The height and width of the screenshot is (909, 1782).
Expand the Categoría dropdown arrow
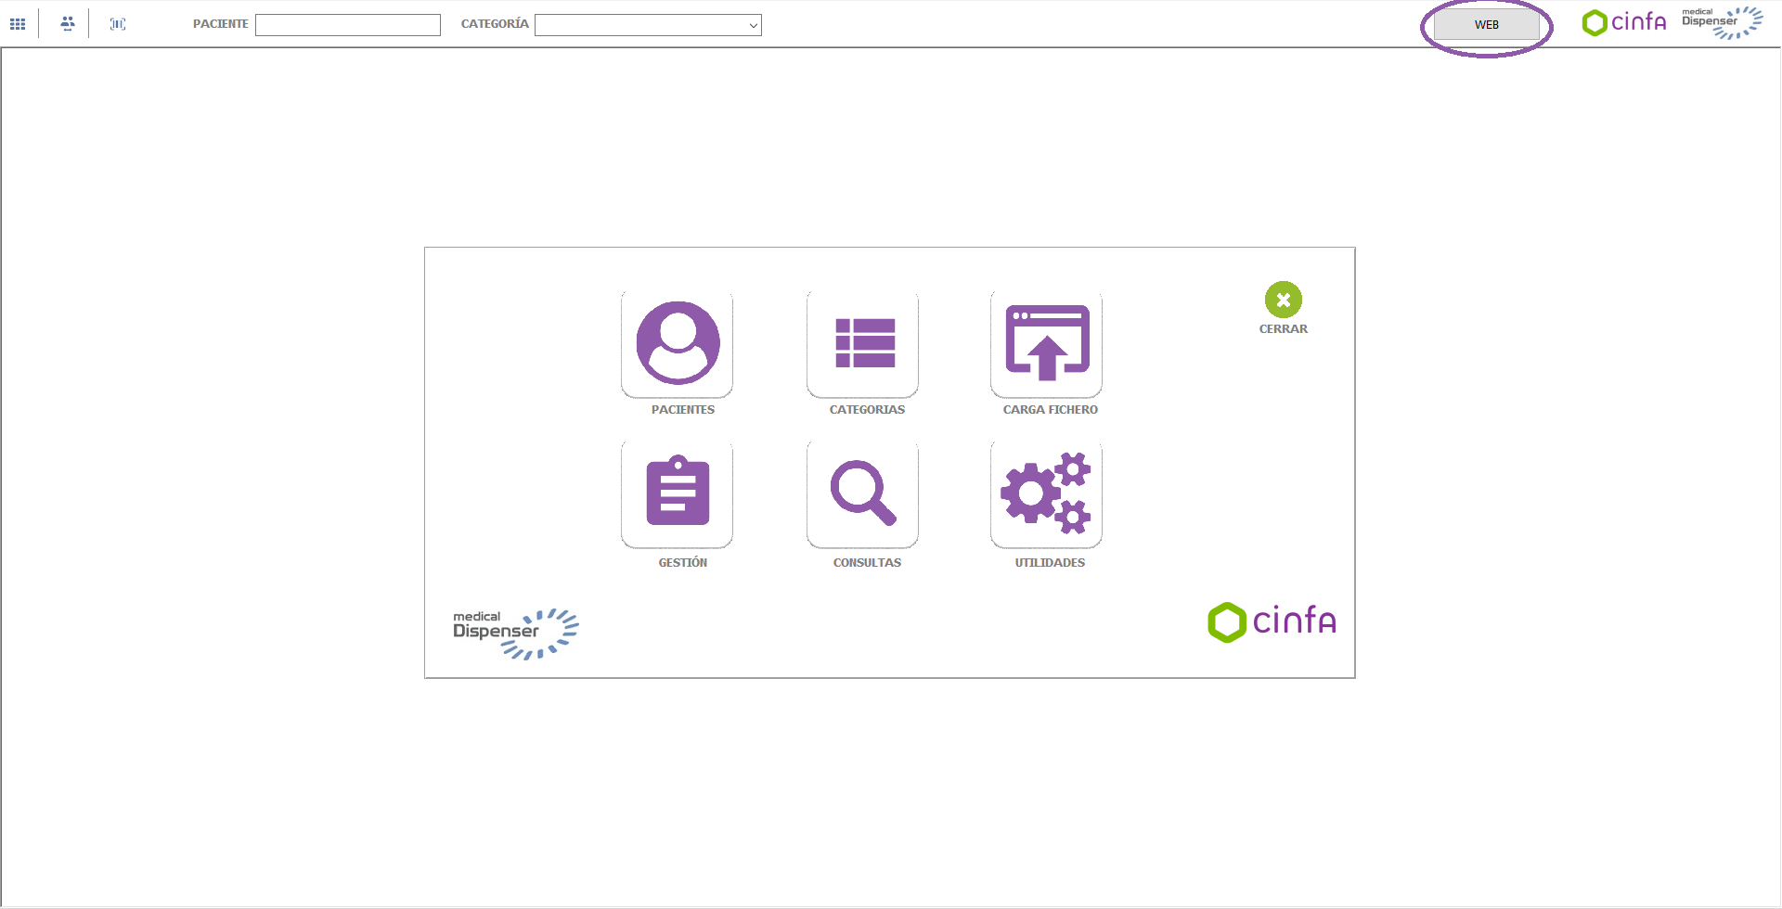753,25
